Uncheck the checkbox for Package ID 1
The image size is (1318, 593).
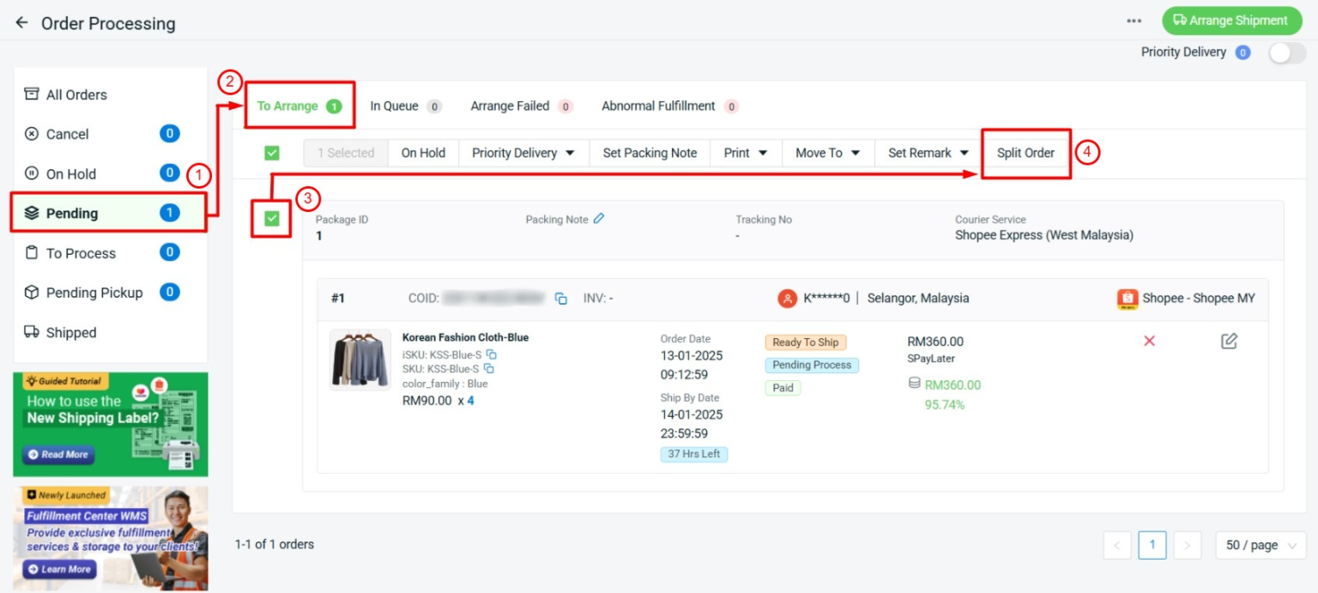tap(272, 219)
